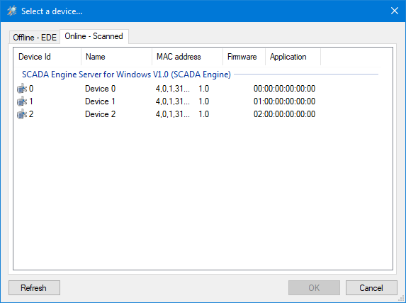This screenshot has width=406, height=303.
Task: Click the 4,0,1,31... value in Device 2 row
Action: 173,114
